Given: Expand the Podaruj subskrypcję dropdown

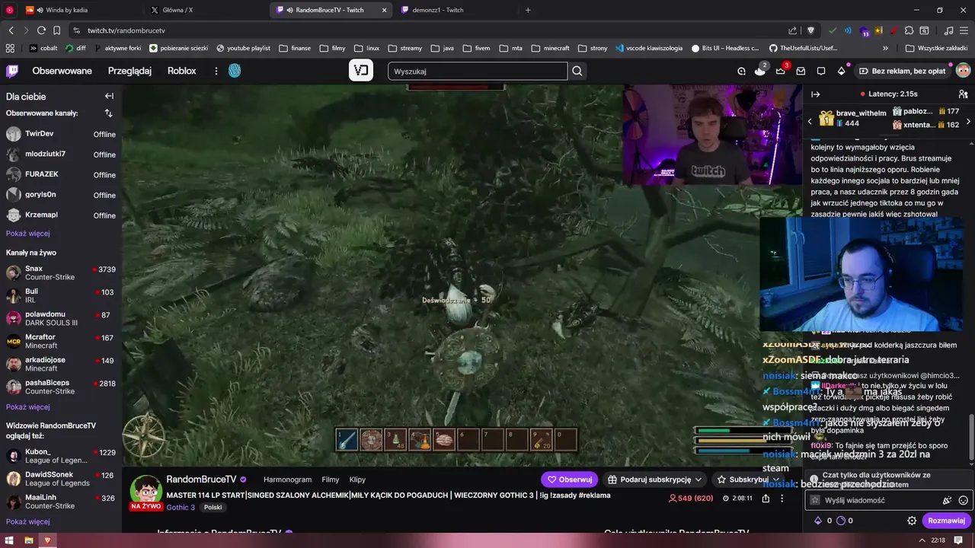Looking at the screenshot, I should tap(655, 479).
